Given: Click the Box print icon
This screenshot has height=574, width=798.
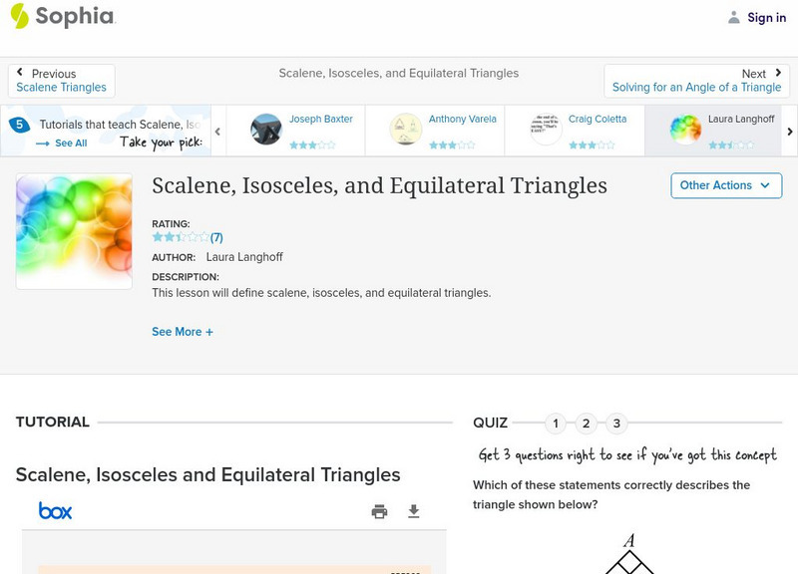Looking at the screenshot, I should click(379, 511).
